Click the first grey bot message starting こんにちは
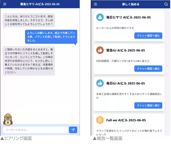 pyautogui.click(x=29, y=20)
